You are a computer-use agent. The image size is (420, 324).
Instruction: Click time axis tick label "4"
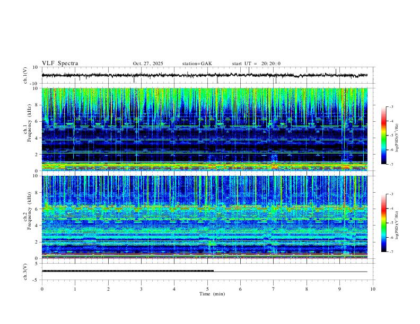174,289
